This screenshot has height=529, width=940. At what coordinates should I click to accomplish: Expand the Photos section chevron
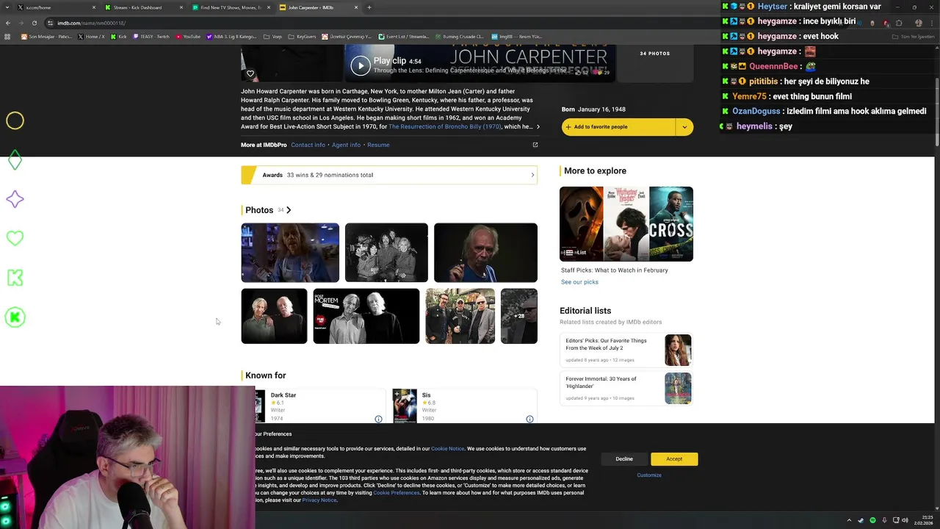pos(289,210)
